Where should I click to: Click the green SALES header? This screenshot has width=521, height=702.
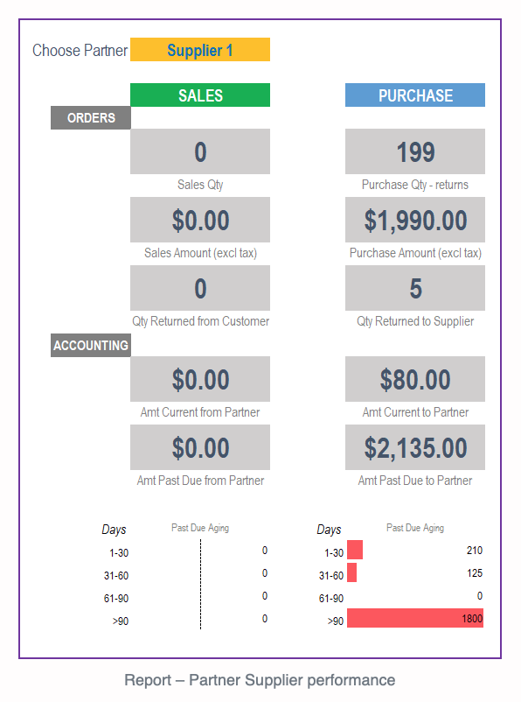pyautogui.click(x=200, y=95)
